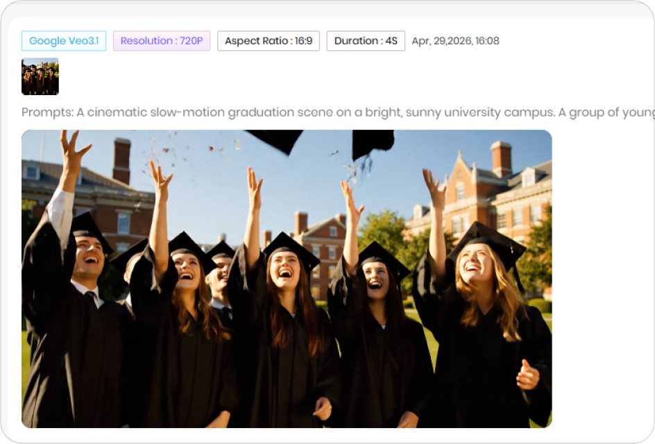
Task: Click the timestamp Apr, 29,2026, 16:08
Action: [455, 41]
